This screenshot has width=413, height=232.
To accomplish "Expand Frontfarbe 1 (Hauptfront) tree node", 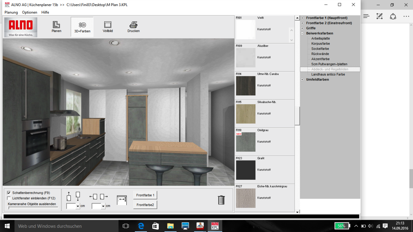I will (x=302, y=18).
